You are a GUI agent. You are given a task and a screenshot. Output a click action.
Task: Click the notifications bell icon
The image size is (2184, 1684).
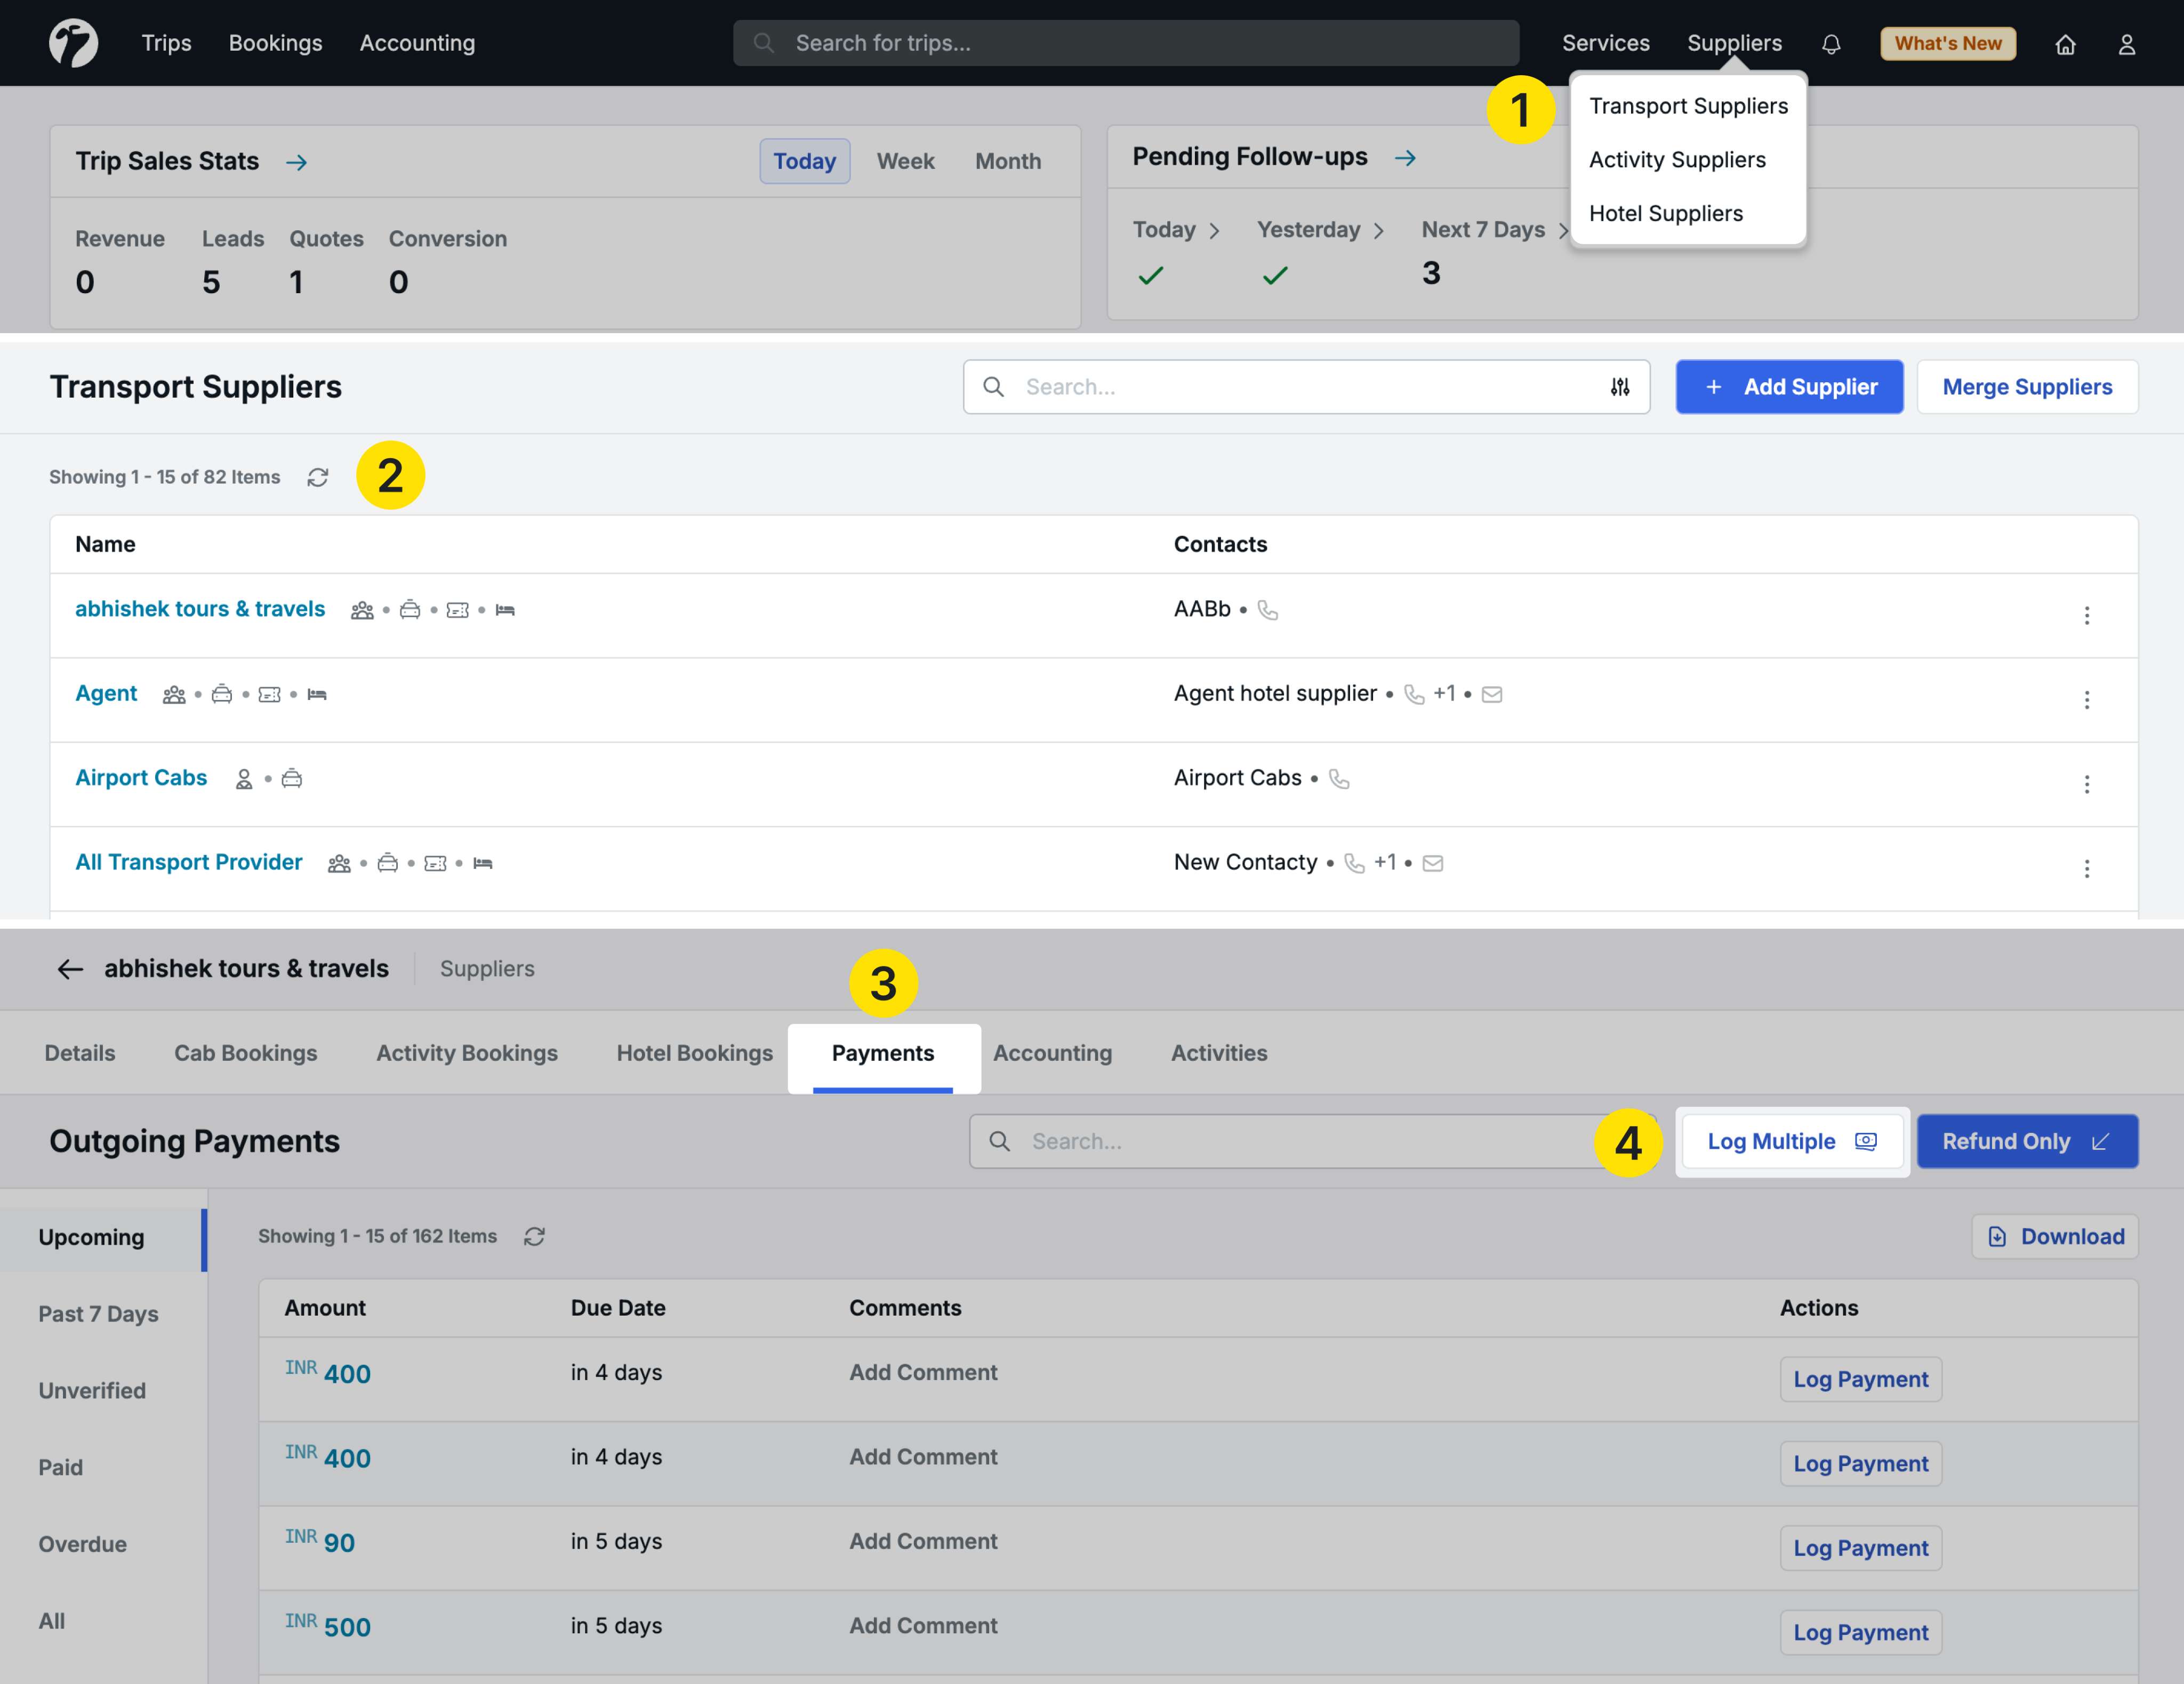[x=1830, y=44]
